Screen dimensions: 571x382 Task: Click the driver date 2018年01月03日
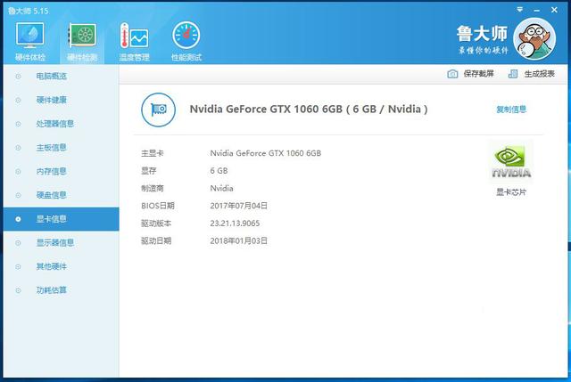pos(239,240)
